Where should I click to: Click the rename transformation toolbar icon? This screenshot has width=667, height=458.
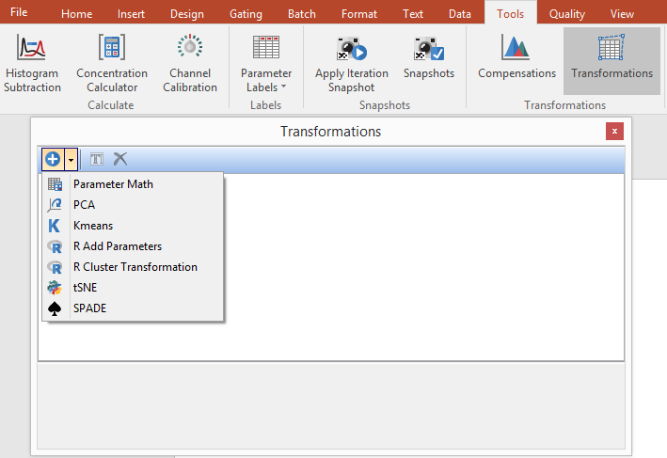tap(97, 159)
